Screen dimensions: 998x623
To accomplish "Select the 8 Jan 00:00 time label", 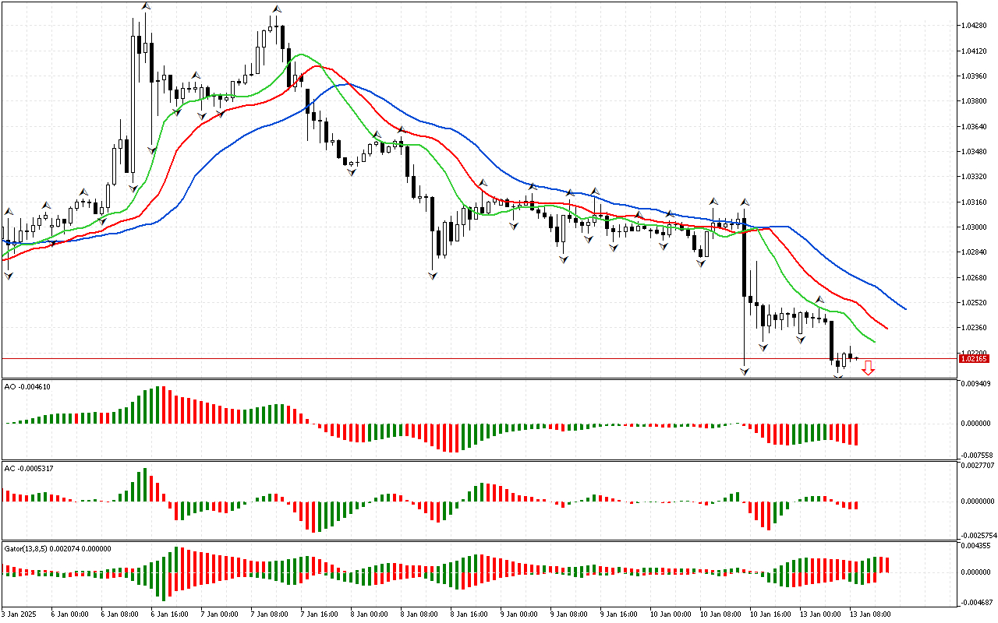I will pyautogui.click(x=370, y=614).
